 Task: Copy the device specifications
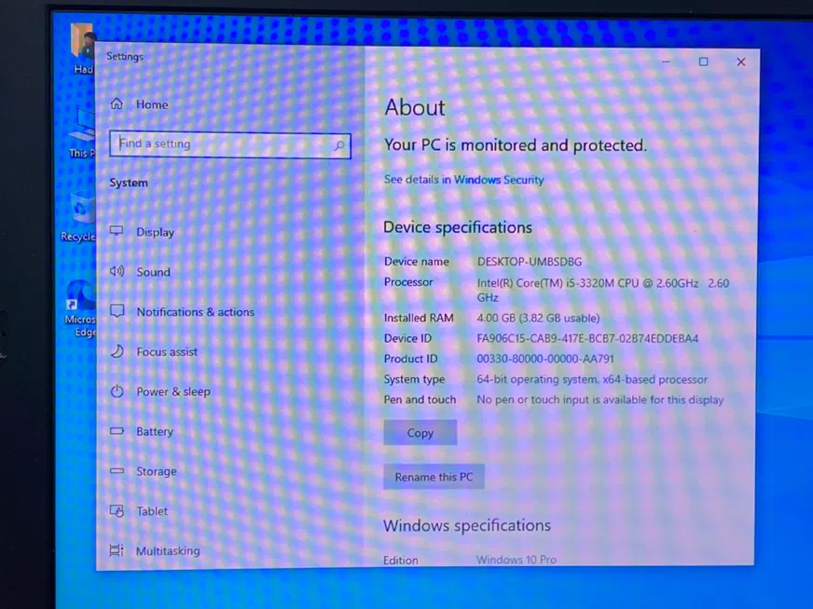tap(420, 433)
